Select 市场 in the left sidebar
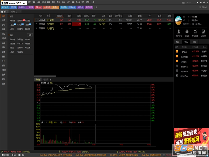 coord(4,20)
